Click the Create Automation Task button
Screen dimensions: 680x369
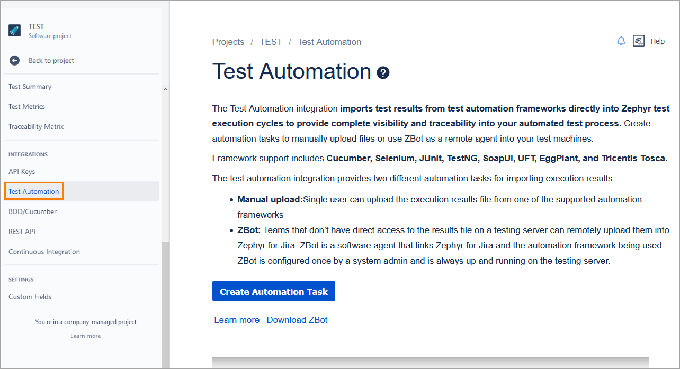click(x=273, y=291)
